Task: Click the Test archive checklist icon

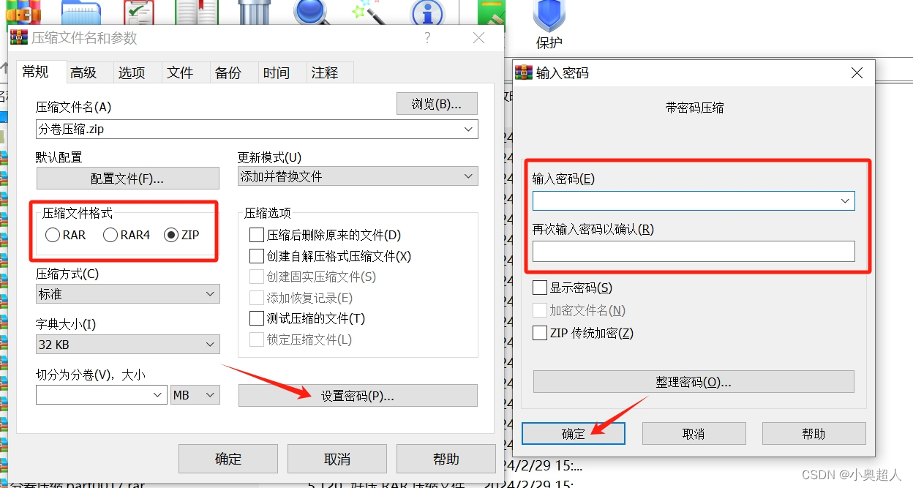Action: tap(138, 11)
